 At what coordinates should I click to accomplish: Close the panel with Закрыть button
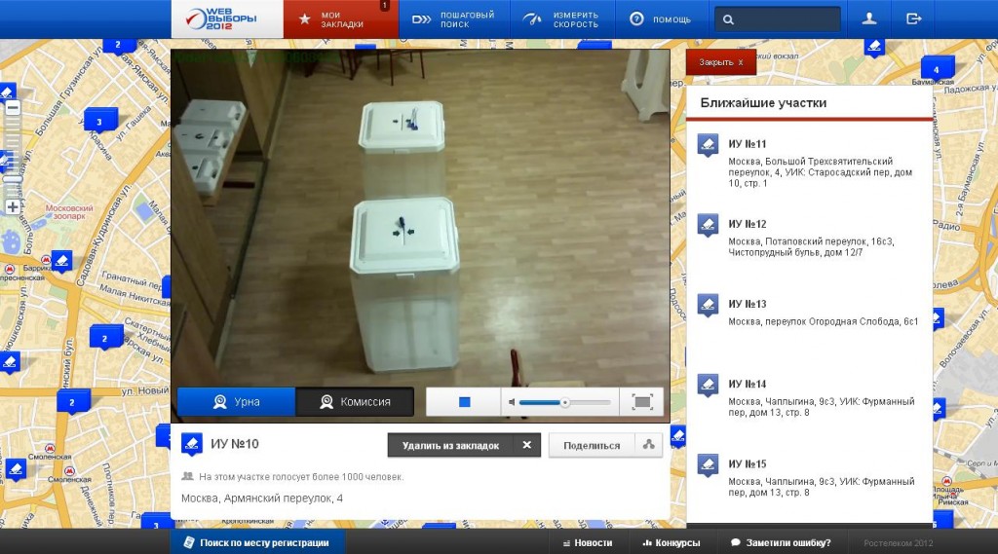pos(721,62)
